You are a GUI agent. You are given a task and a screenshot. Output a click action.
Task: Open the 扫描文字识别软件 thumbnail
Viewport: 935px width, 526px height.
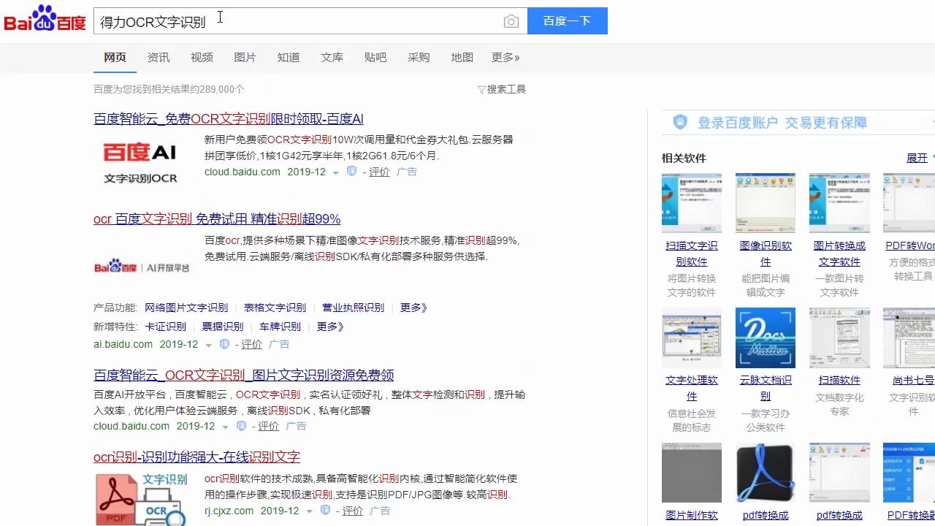(691, 202)
